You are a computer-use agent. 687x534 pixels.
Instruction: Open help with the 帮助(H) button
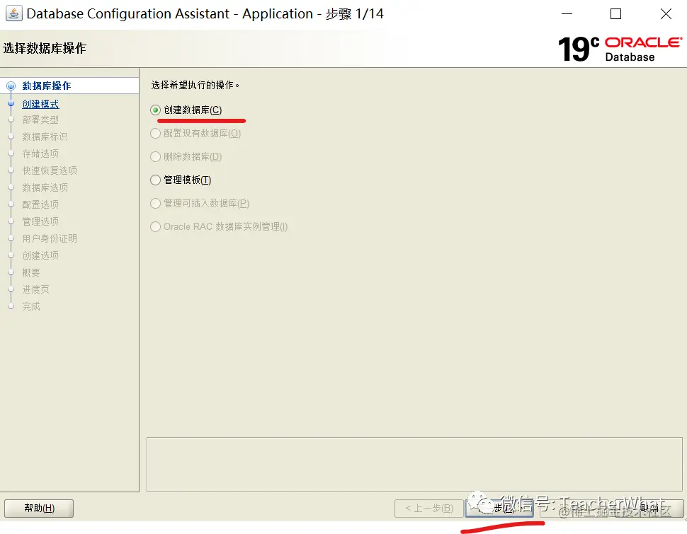click(x=39, y=508)
